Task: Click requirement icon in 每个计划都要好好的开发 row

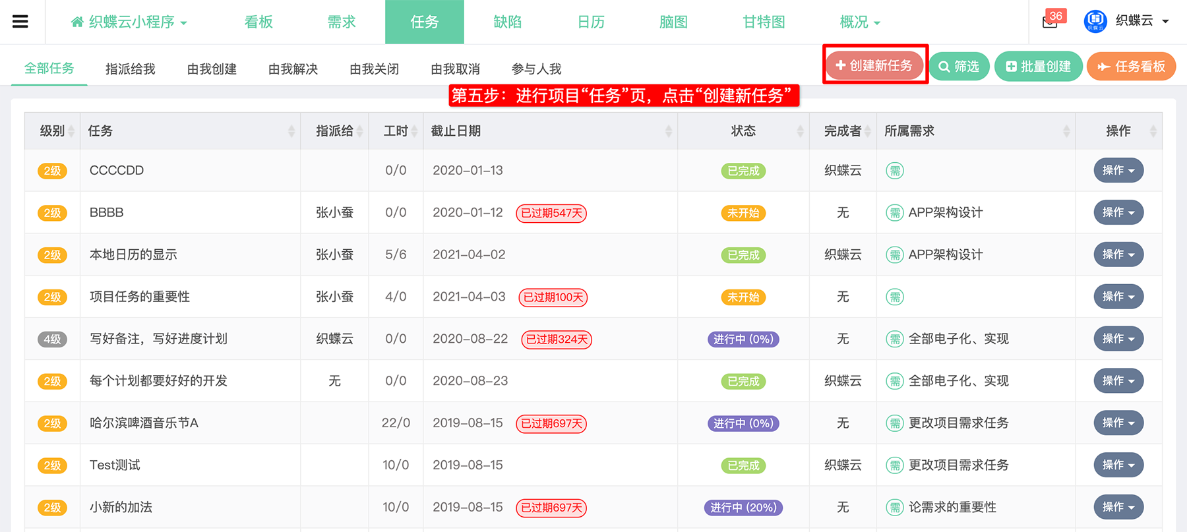Action: coord(895,381)
